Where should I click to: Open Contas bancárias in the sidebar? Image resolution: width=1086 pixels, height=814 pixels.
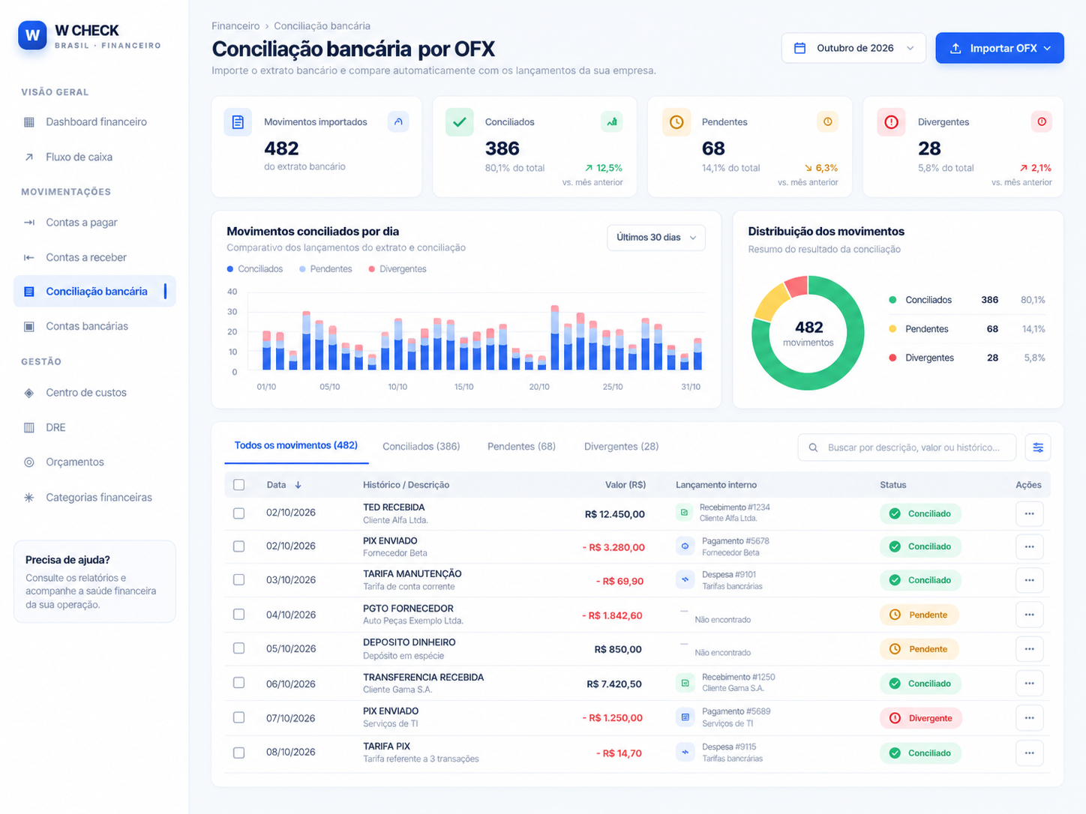94,327
